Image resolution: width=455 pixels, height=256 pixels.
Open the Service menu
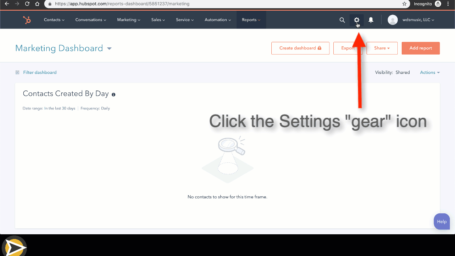tap(184, 20)
